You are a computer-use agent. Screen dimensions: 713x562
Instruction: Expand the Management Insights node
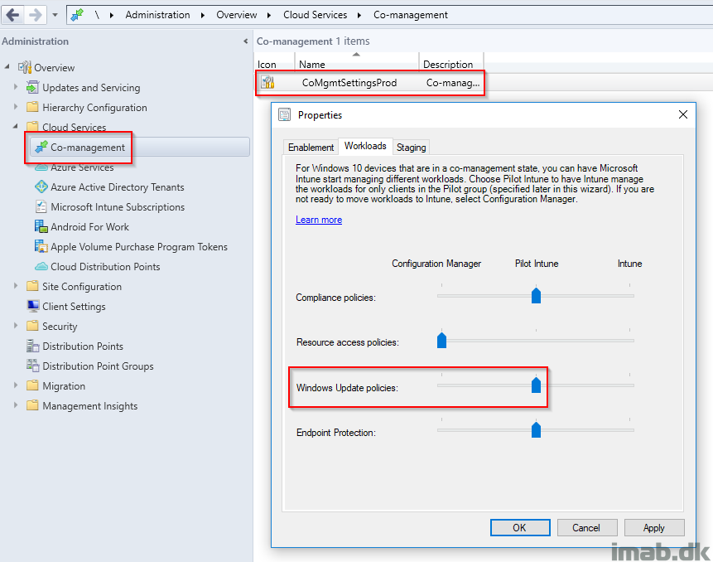16,405
